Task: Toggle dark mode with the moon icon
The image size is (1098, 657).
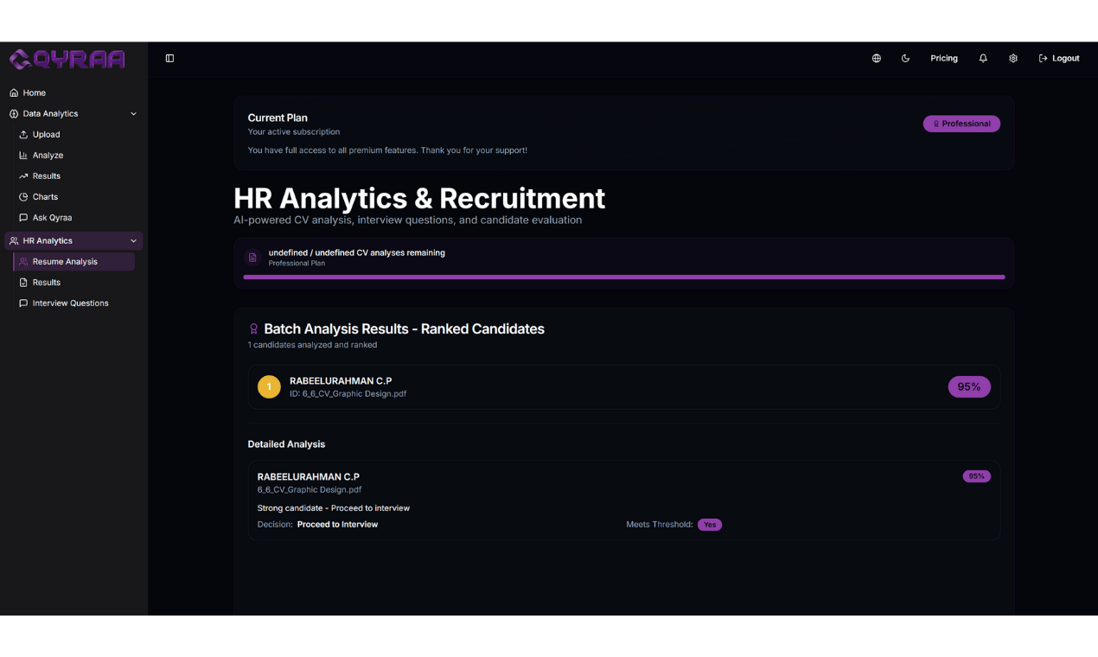Action: click(905, 58)
